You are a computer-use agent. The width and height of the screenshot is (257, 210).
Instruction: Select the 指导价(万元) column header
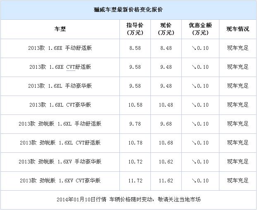[x=135, y=29]
